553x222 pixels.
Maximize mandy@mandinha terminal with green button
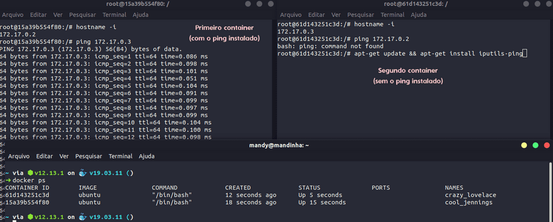(x=535, y=145)
